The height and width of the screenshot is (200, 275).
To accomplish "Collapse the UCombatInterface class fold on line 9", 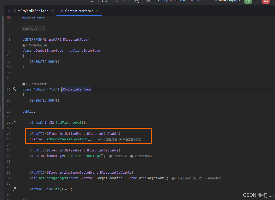I will pos(18,50).
